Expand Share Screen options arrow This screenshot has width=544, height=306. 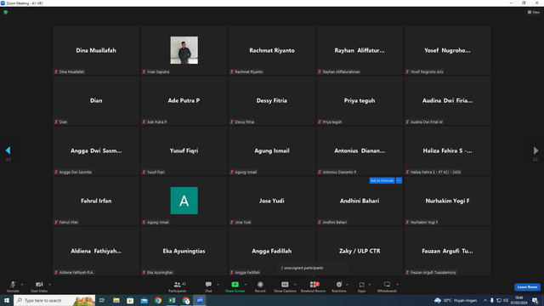click(246, 285)
